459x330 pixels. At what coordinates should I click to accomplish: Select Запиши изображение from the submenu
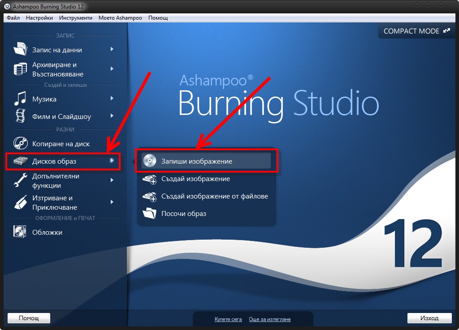(x=197, y=161)
